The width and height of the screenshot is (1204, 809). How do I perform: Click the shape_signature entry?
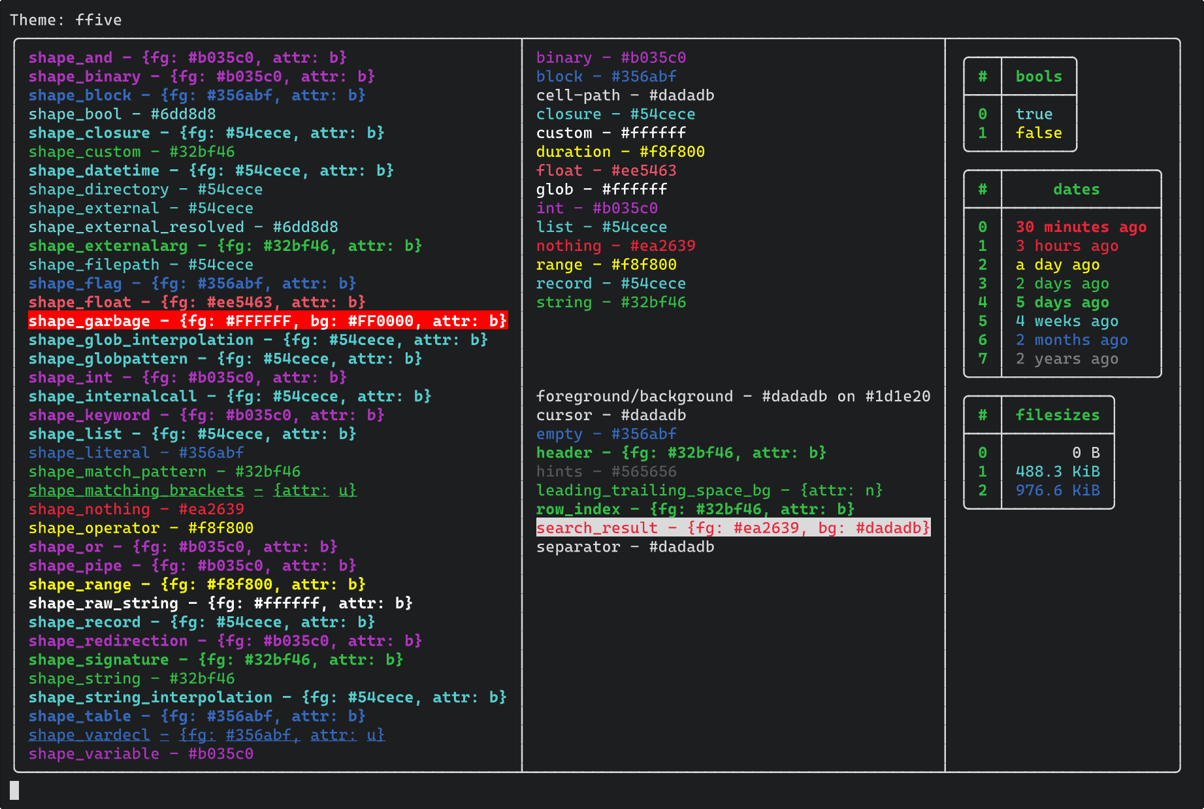tap(216, 660)
